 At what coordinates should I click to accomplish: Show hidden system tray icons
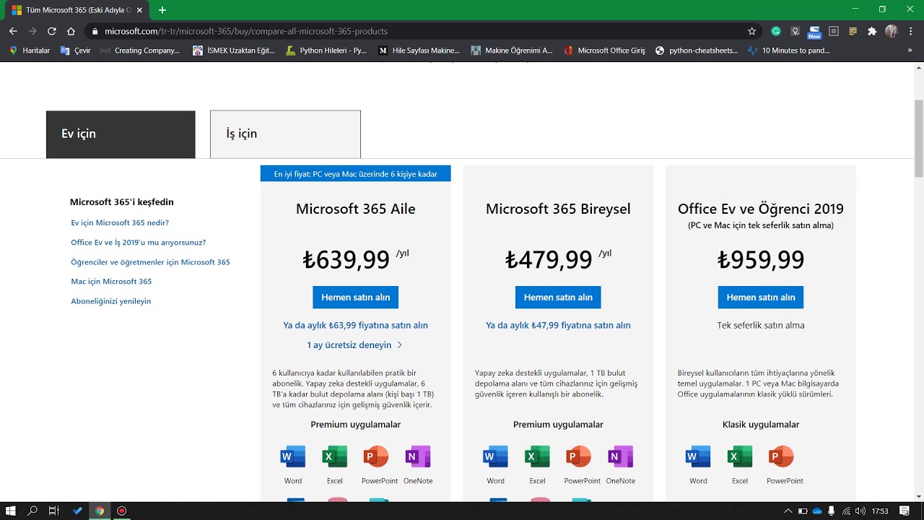coord(788,511)
